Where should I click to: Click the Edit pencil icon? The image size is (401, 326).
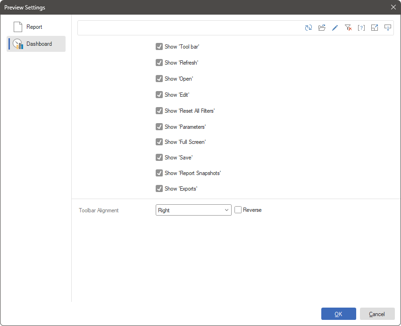[x=335, y=28]
